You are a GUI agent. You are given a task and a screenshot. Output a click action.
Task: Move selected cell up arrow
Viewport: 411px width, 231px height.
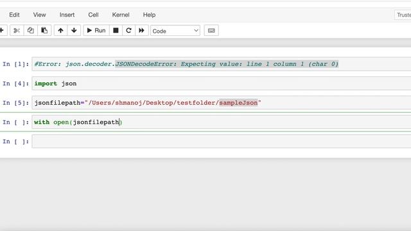(60, 31)
